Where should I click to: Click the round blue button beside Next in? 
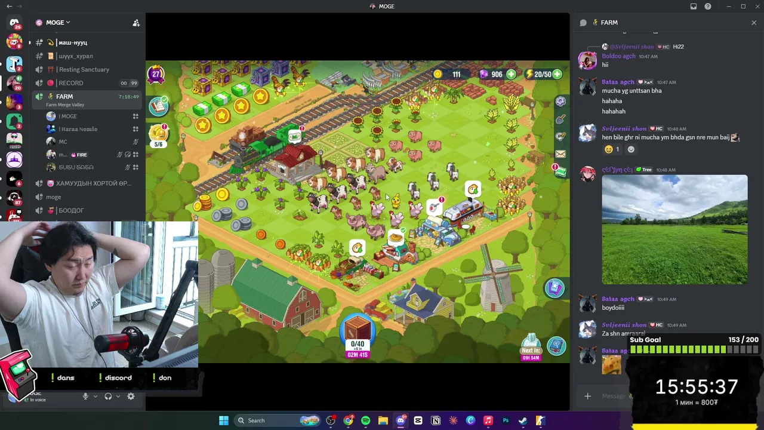click(x=557, y=345)
